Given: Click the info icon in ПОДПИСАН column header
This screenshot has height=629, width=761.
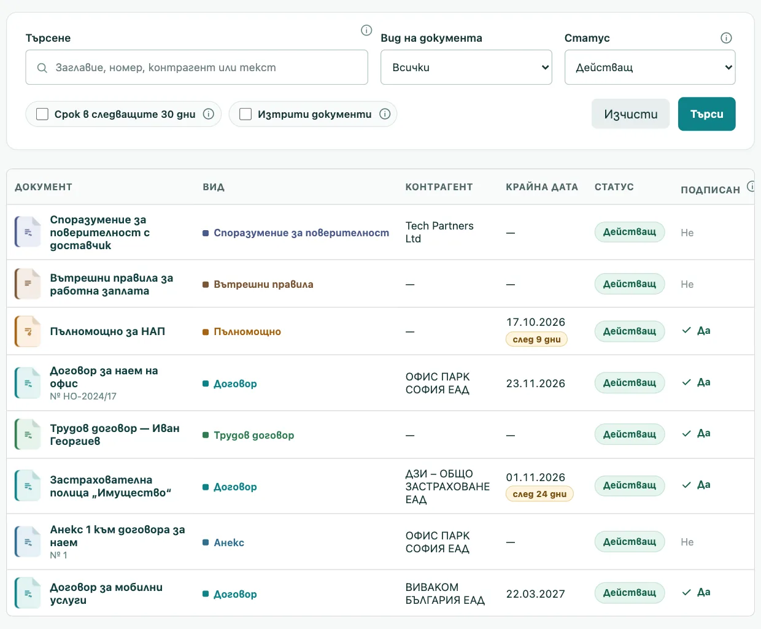Looking at the screenshot, I should (x=751, y=187).
